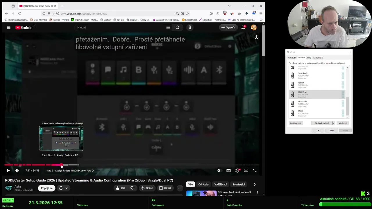Screen dimensions: 372x209
Task: Click the YouTube search magnifier button
Action: pos(178,27)
